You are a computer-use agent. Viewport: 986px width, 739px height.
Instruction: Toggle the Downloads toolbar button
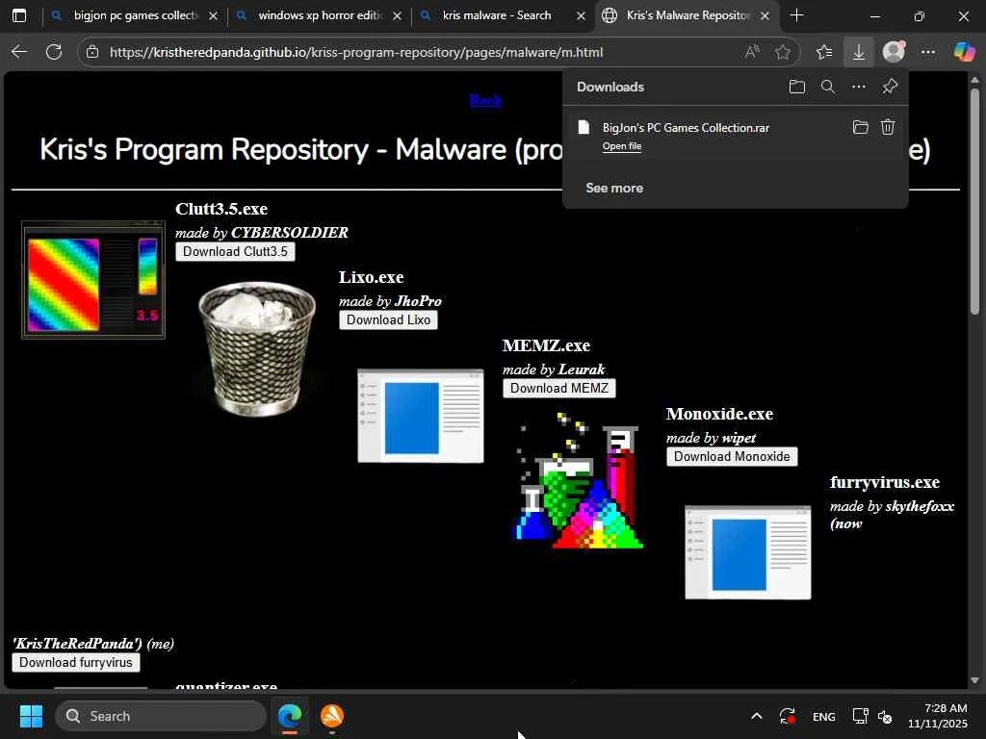858,52
